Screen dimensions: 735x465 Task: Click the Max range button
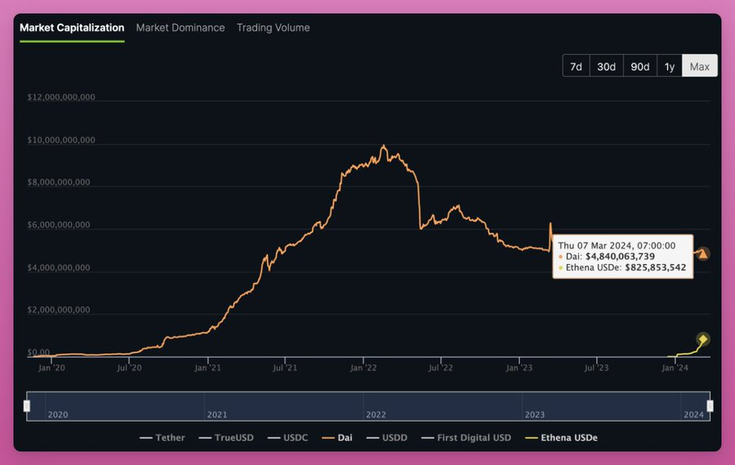700,66
